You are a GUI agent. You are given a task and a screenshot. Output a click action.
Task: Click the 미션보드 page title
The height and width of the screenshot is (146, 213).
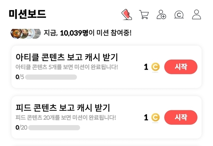[x=27, y=14]
